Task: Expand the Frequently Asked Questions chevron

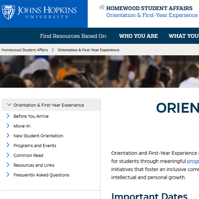Action: click(8, 174)
